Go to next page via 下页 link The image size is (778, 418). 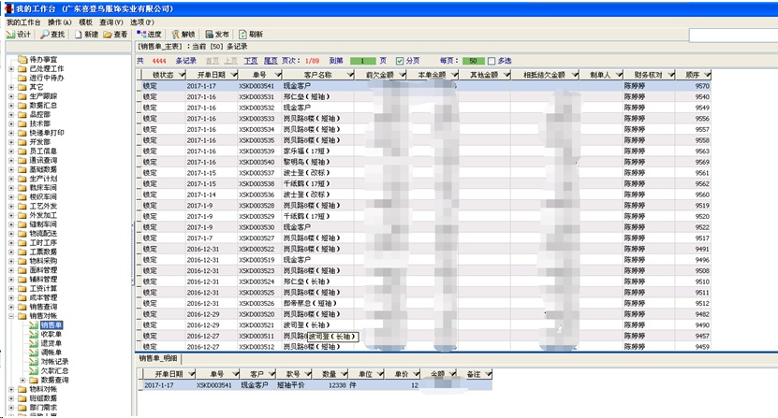point(250,61)
